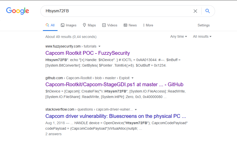This screenshot has width=237, height=145.
Task: Click the About 49 results text
Action: 71,37
